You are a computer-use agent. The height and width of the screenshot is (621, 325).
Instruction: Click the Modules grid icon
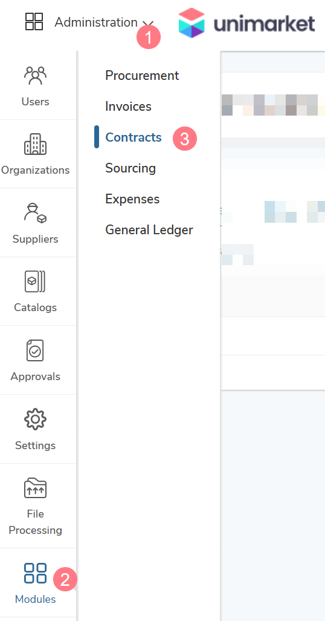click(x=35, y=573)
